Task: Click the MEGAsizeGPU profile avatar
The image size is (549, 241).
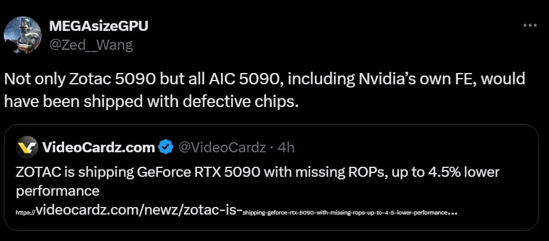Action: 23,35
